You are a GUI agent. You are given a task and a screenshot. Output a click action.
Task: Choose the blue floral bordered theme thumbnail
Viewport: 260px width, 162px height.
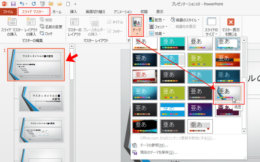point(228,43)
